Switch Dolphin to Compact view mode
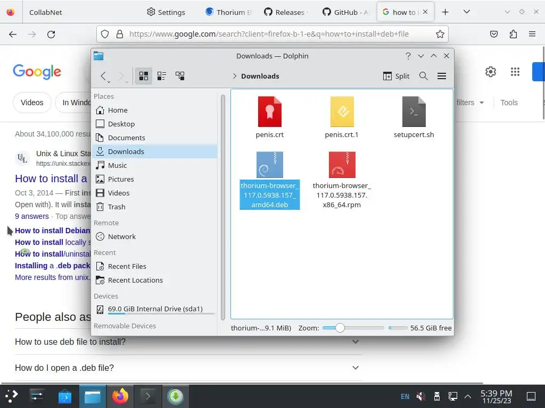This screenshot has height=408, width=545. click(x=162, y=75)
